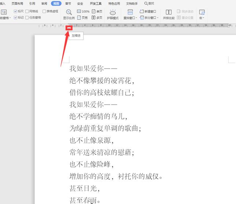Uncheck the 标尺 ruler checkbox
The image size is (236, 204).
click(16, 11)
